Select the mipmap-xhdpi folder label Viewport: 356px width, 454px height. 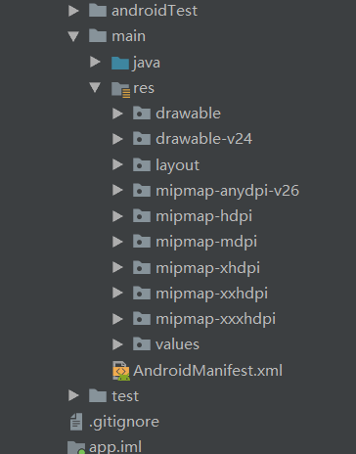tap(208, 268)
